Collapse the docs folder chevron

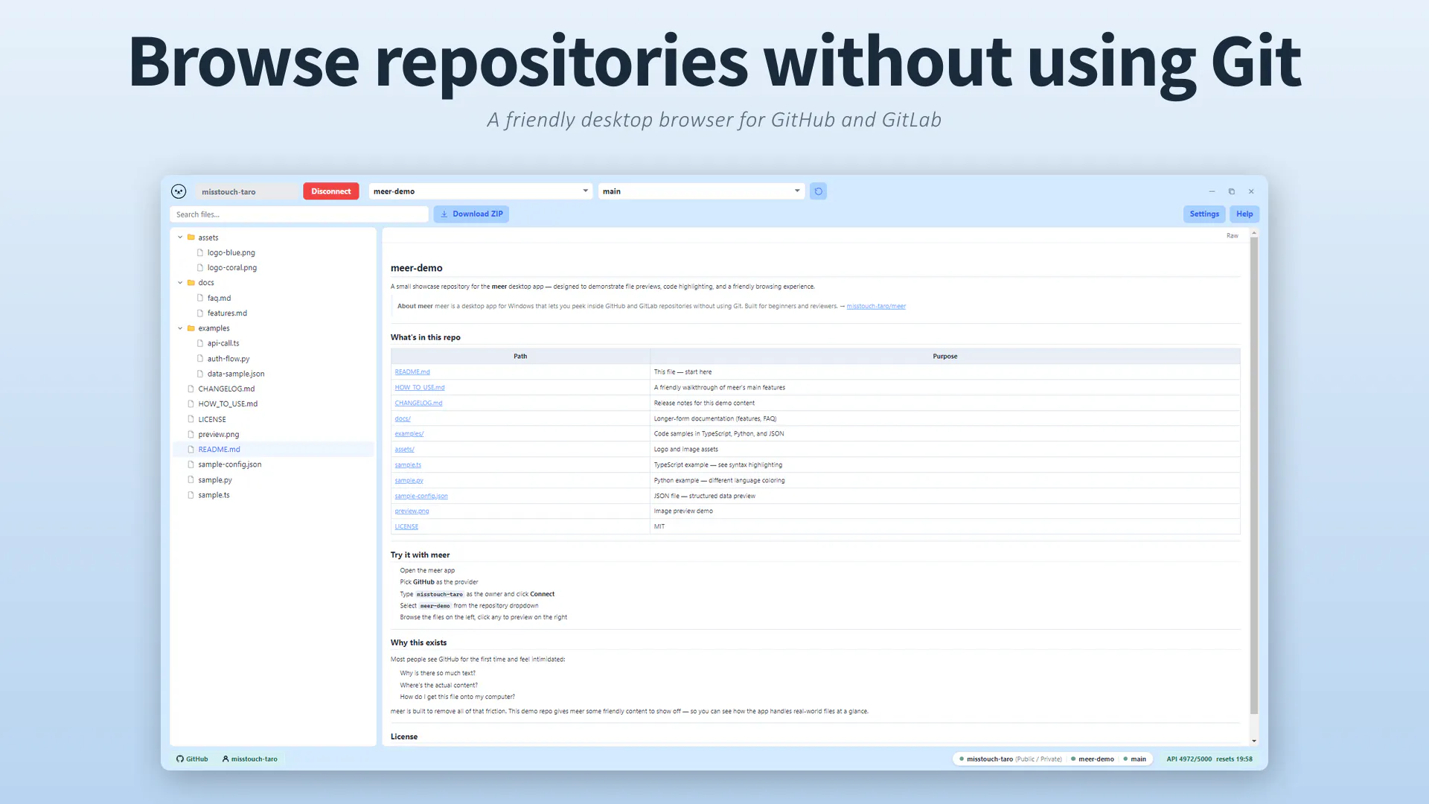180,283
